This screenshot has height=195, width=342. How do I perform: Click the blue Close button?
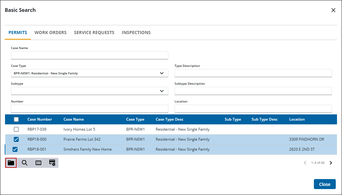325,184
